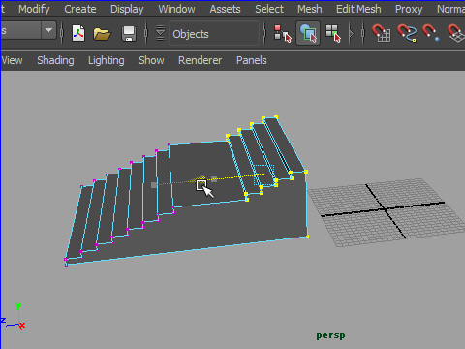The height and width of the screenshot is (349, 465).
Task: Open the Show panel menu
Action: pos(151,60)
